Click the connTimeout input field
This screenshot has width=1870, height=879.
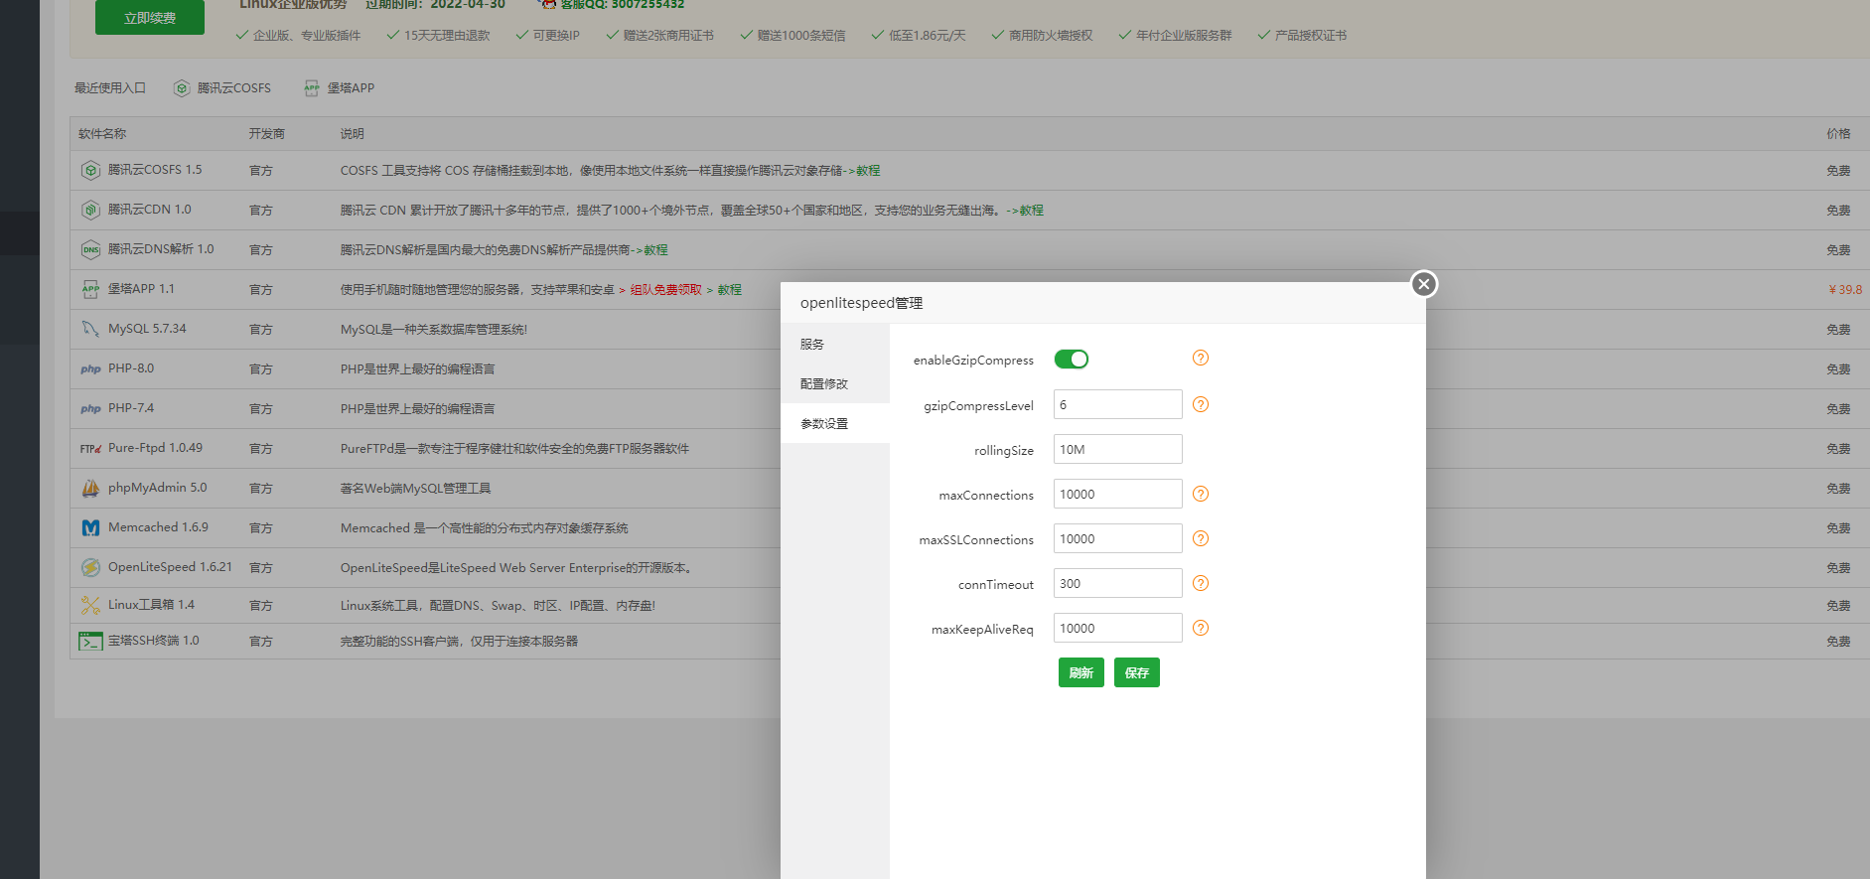tap(1118, 583)
